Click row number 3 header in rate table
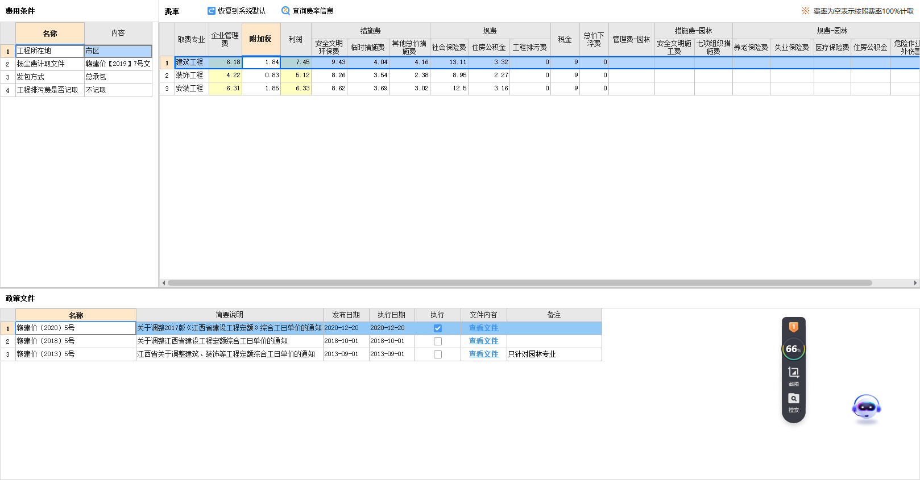 click(x=167, y=89)
